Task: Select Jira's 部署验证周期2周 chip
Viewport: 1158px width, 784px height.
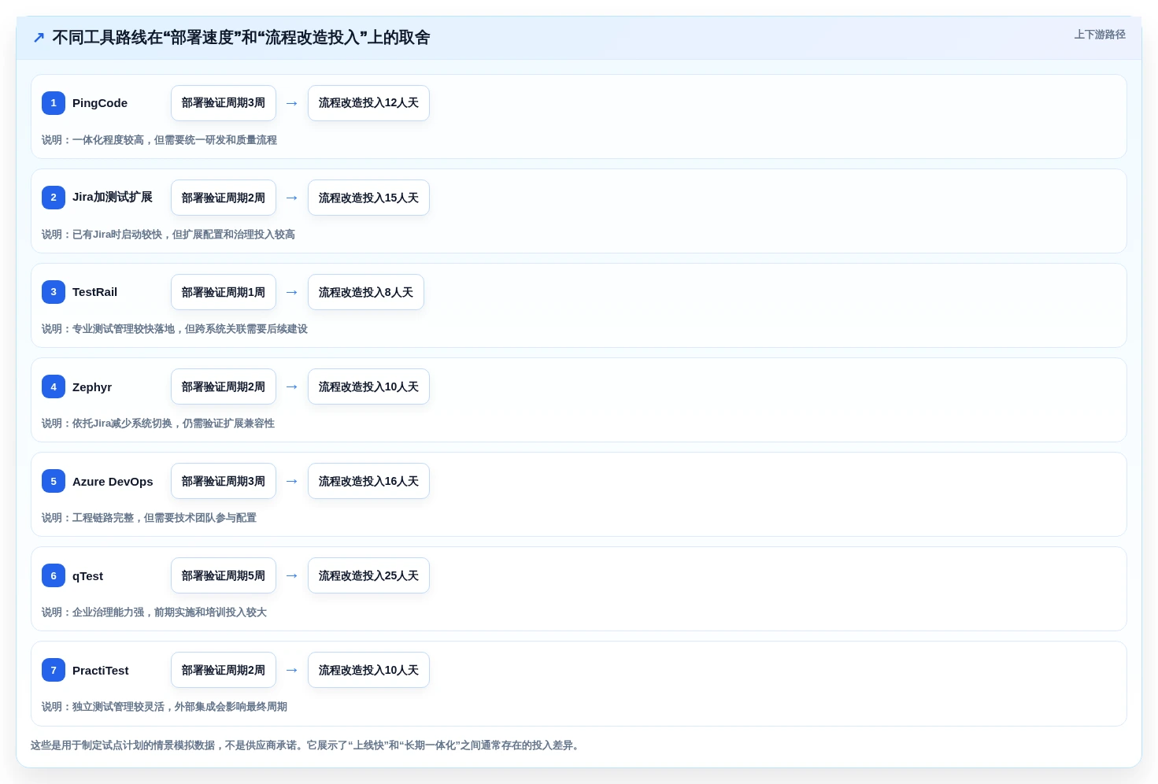Action: (224, 198)
